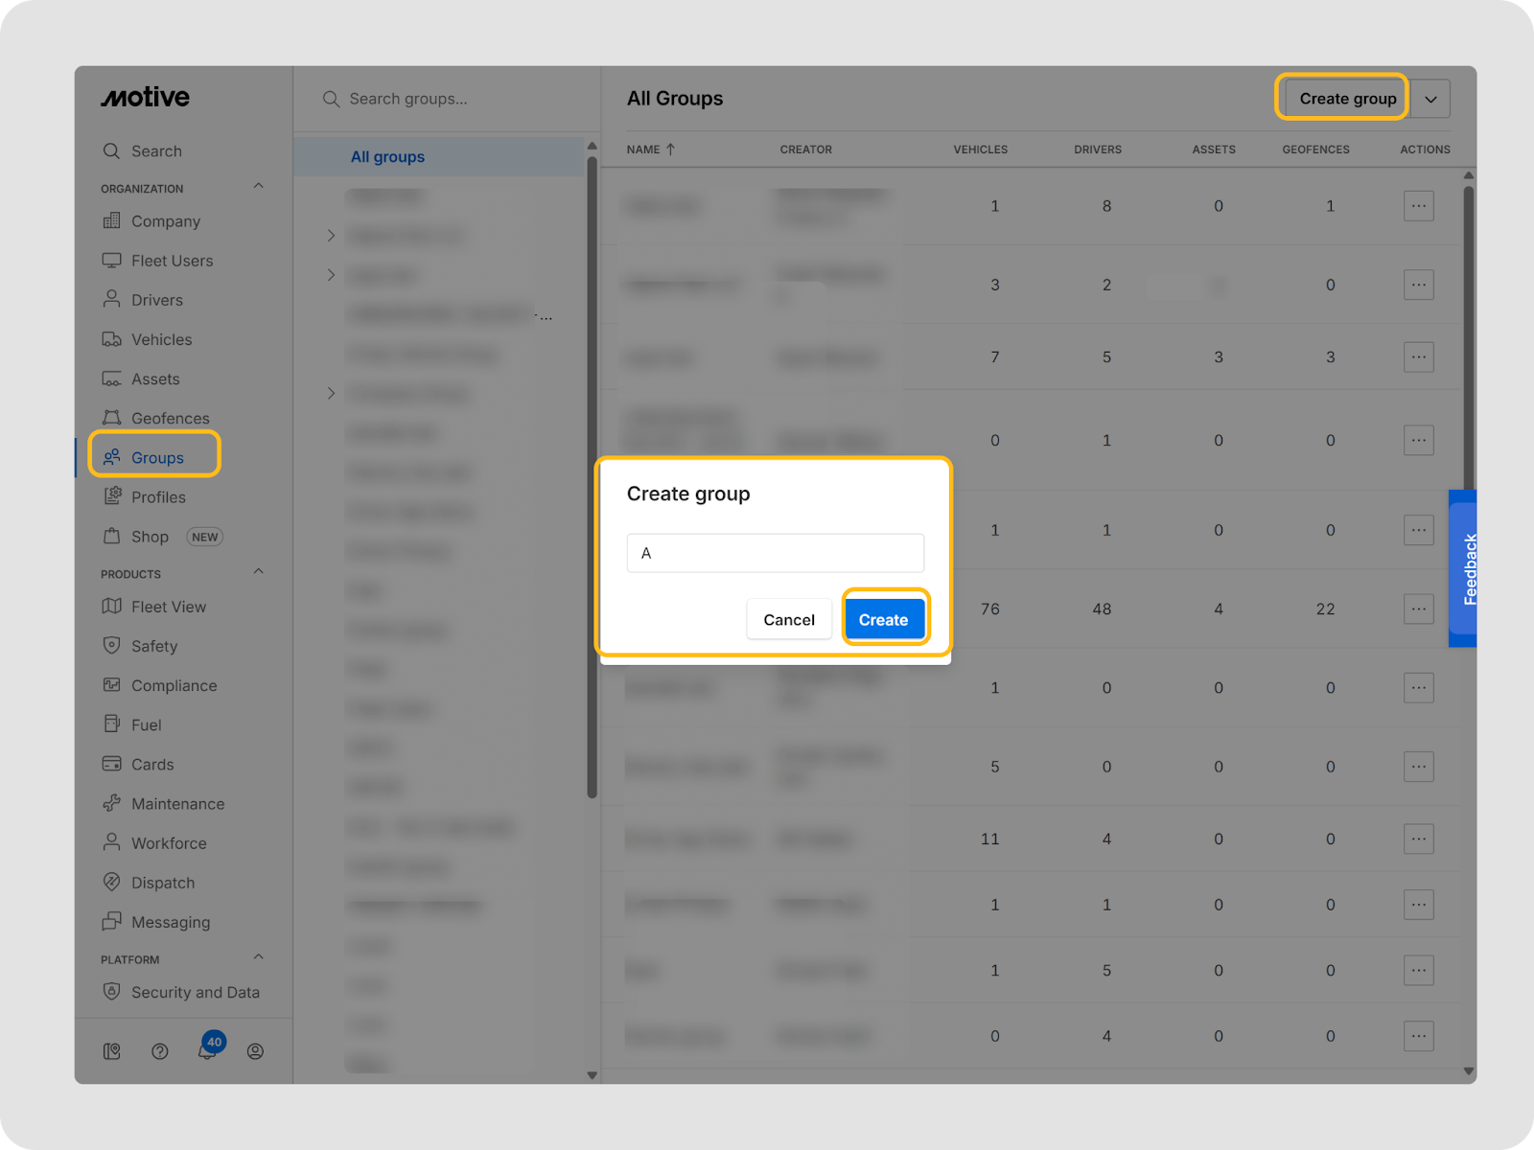Screen dimensions: 1534x1150
Task: Click the "22" geofences cell
Action: tap(1326, 609)
